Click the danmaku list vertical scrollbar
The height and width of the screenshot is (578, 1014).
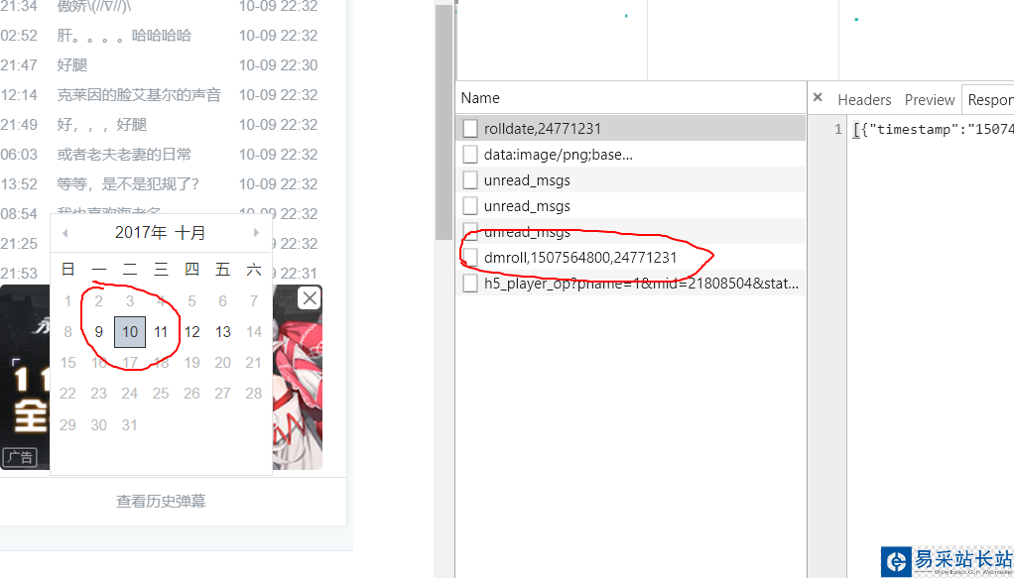coord(444,123)
